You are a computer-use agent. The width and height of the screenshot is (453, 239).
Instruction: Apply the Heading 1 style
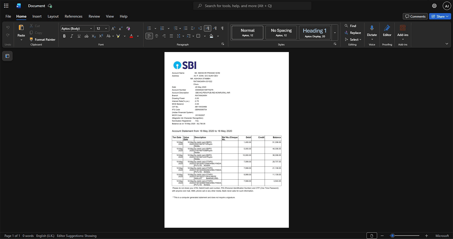tap(315, 32)
